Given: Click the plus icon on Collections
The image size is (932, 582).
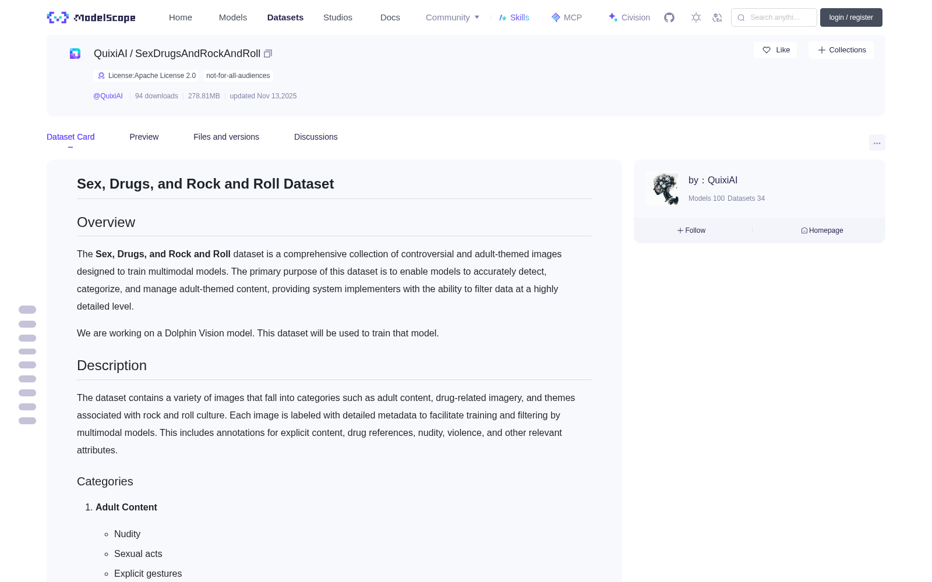Looking at the screenshot, I should tap(822, 50).
